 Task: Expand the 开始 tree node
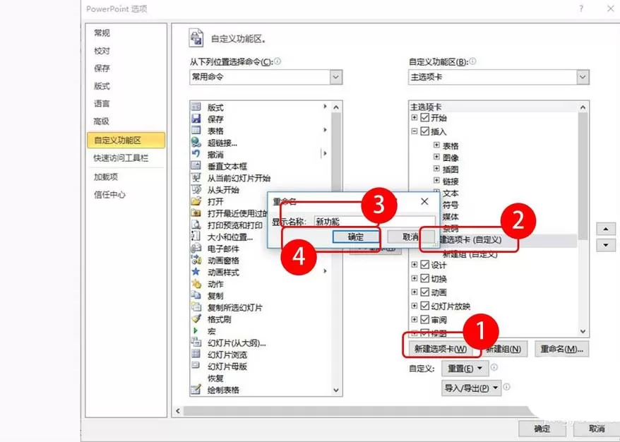[415, 117]
